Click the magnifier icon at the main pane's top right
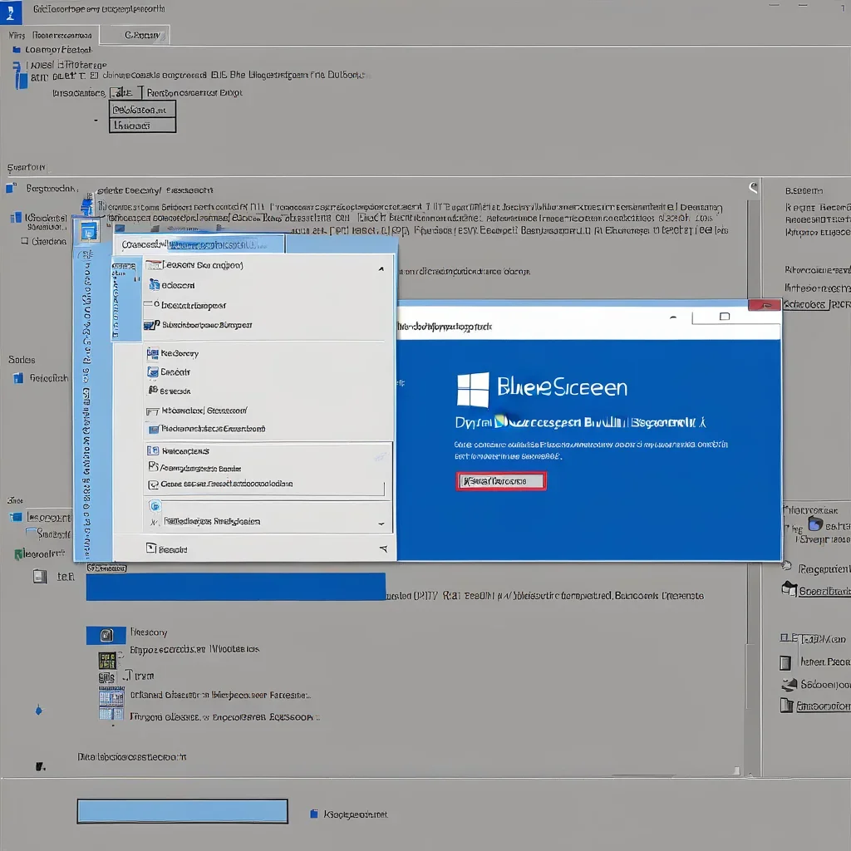 click(x=753, y=188)
